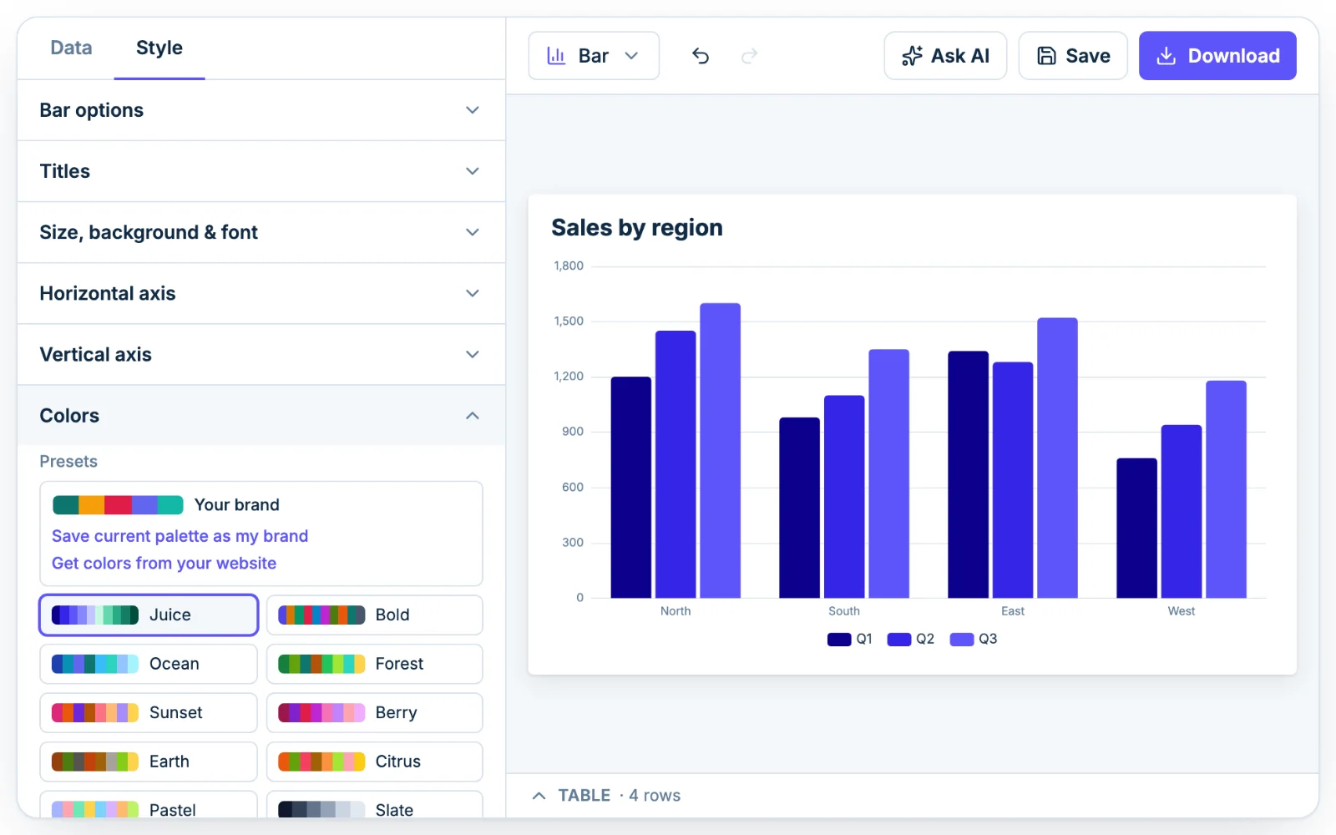Viewport: 1336px width, 835px height.
Task: Click the 1,800 axis value
Action: click(x=569, y=266)
